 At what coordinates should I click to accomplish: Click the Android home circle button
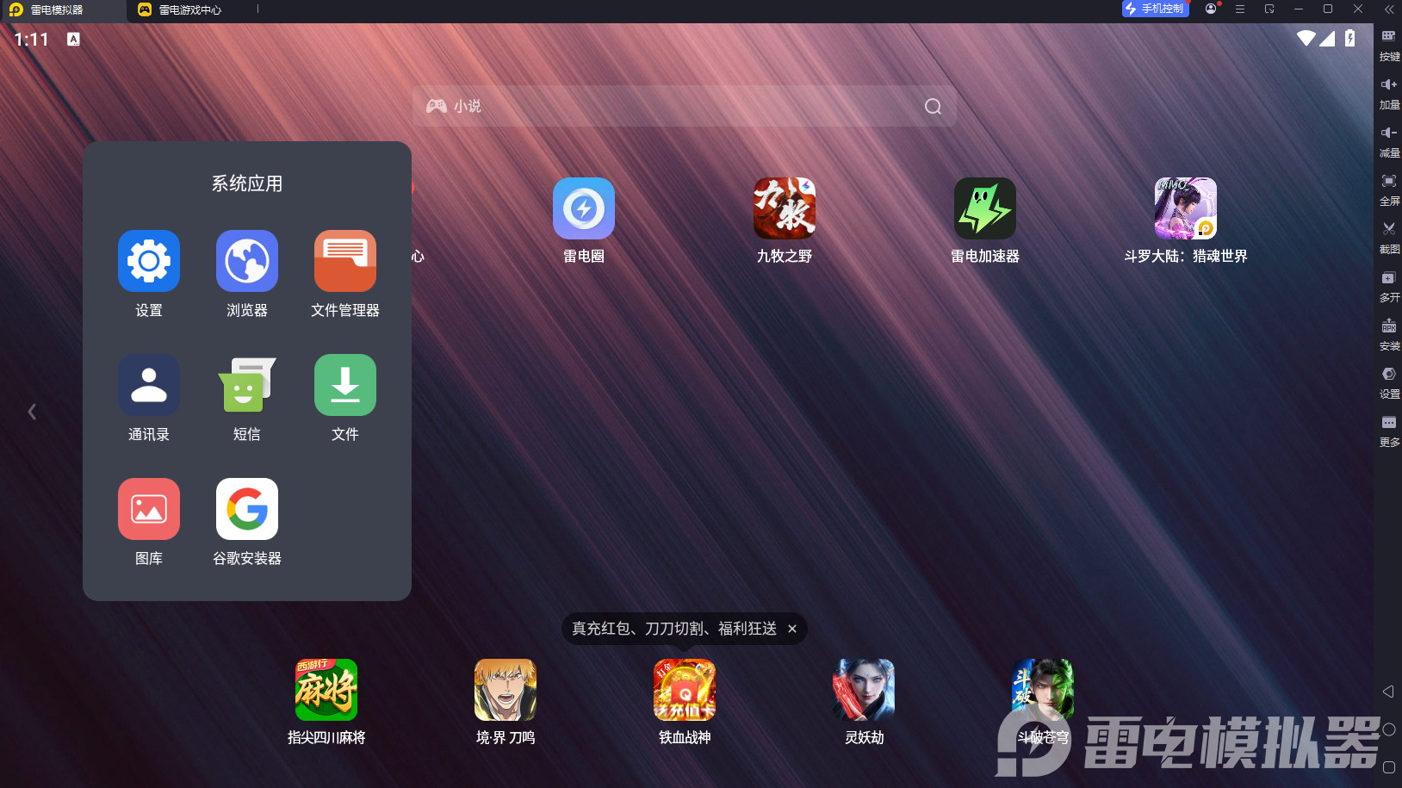tap(1388, 729)
